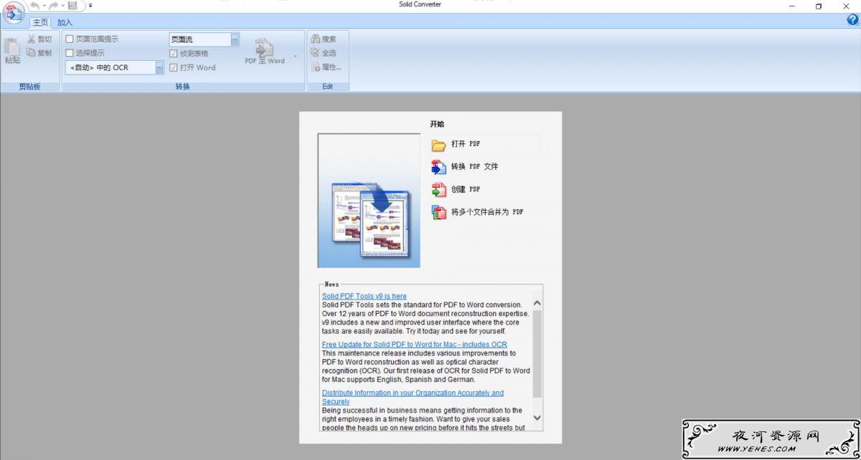861x460 pixels.
Task: Click the 转换 PDF 文件 icon
Action: [x=439, y=167]
